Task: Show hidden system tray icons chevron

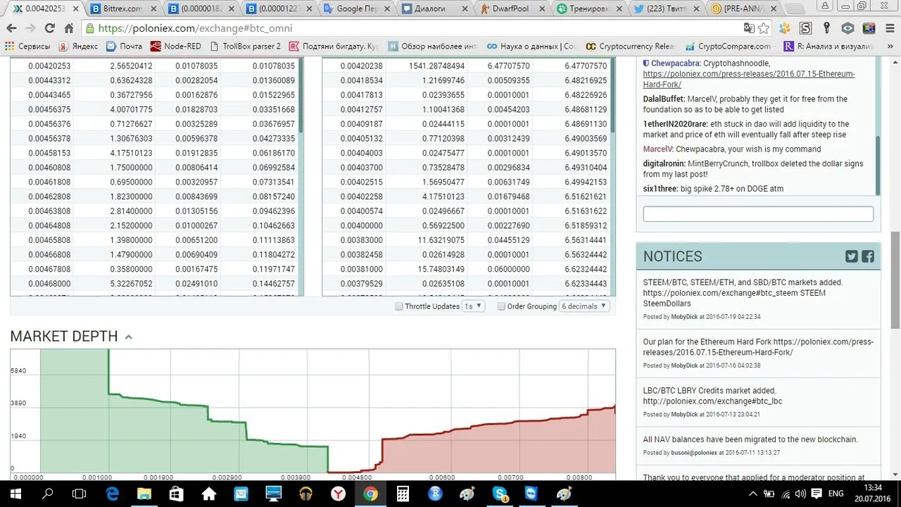Action: point(752,494)
